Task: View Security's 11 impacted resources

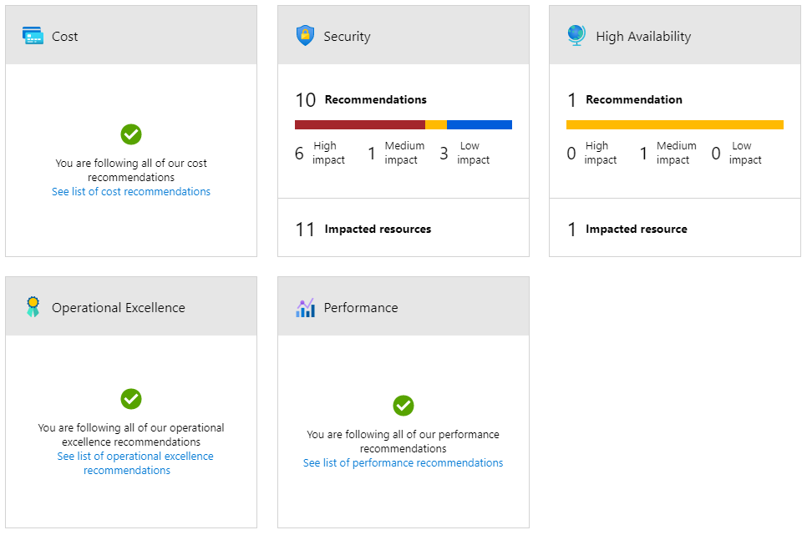Action: click(x=363, y=229)
